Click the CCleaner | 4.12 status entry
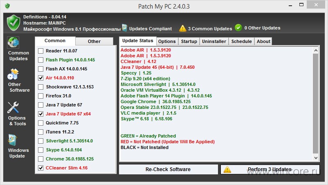328x185 pixels. [139, 61]
